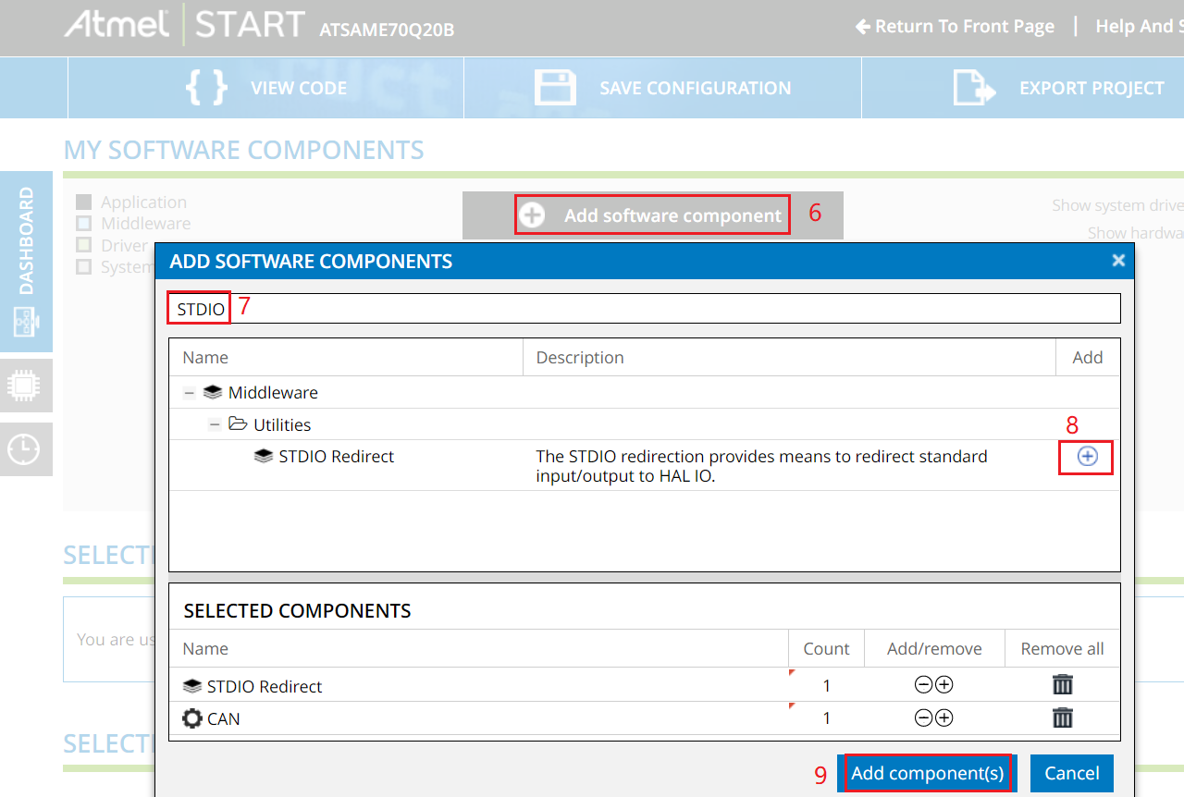Toggle the Application filter checkbox
The width and height of the screenshot is (1184, 797).
click(x=84, y=202)
